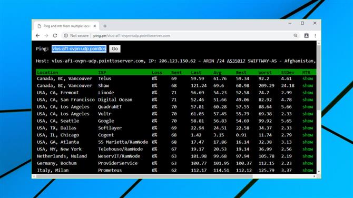Click the horizontal scrollbar thumb
Viewport: 353px width, 198px height.
pyautogui.click(x=144, y=176)
